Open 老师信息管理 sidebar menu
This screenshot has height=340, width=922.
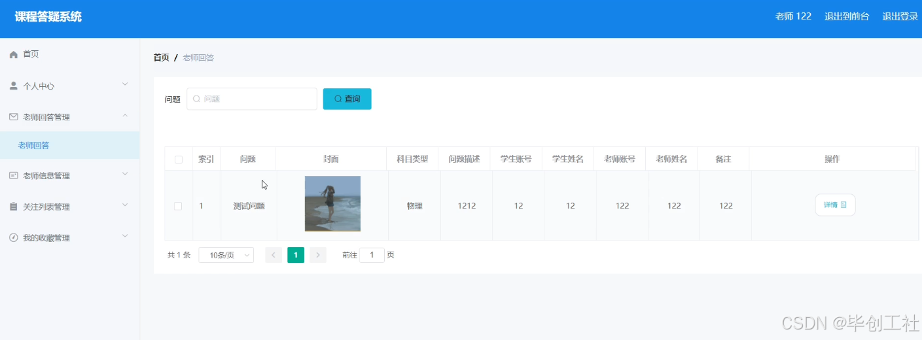point(69,176)
